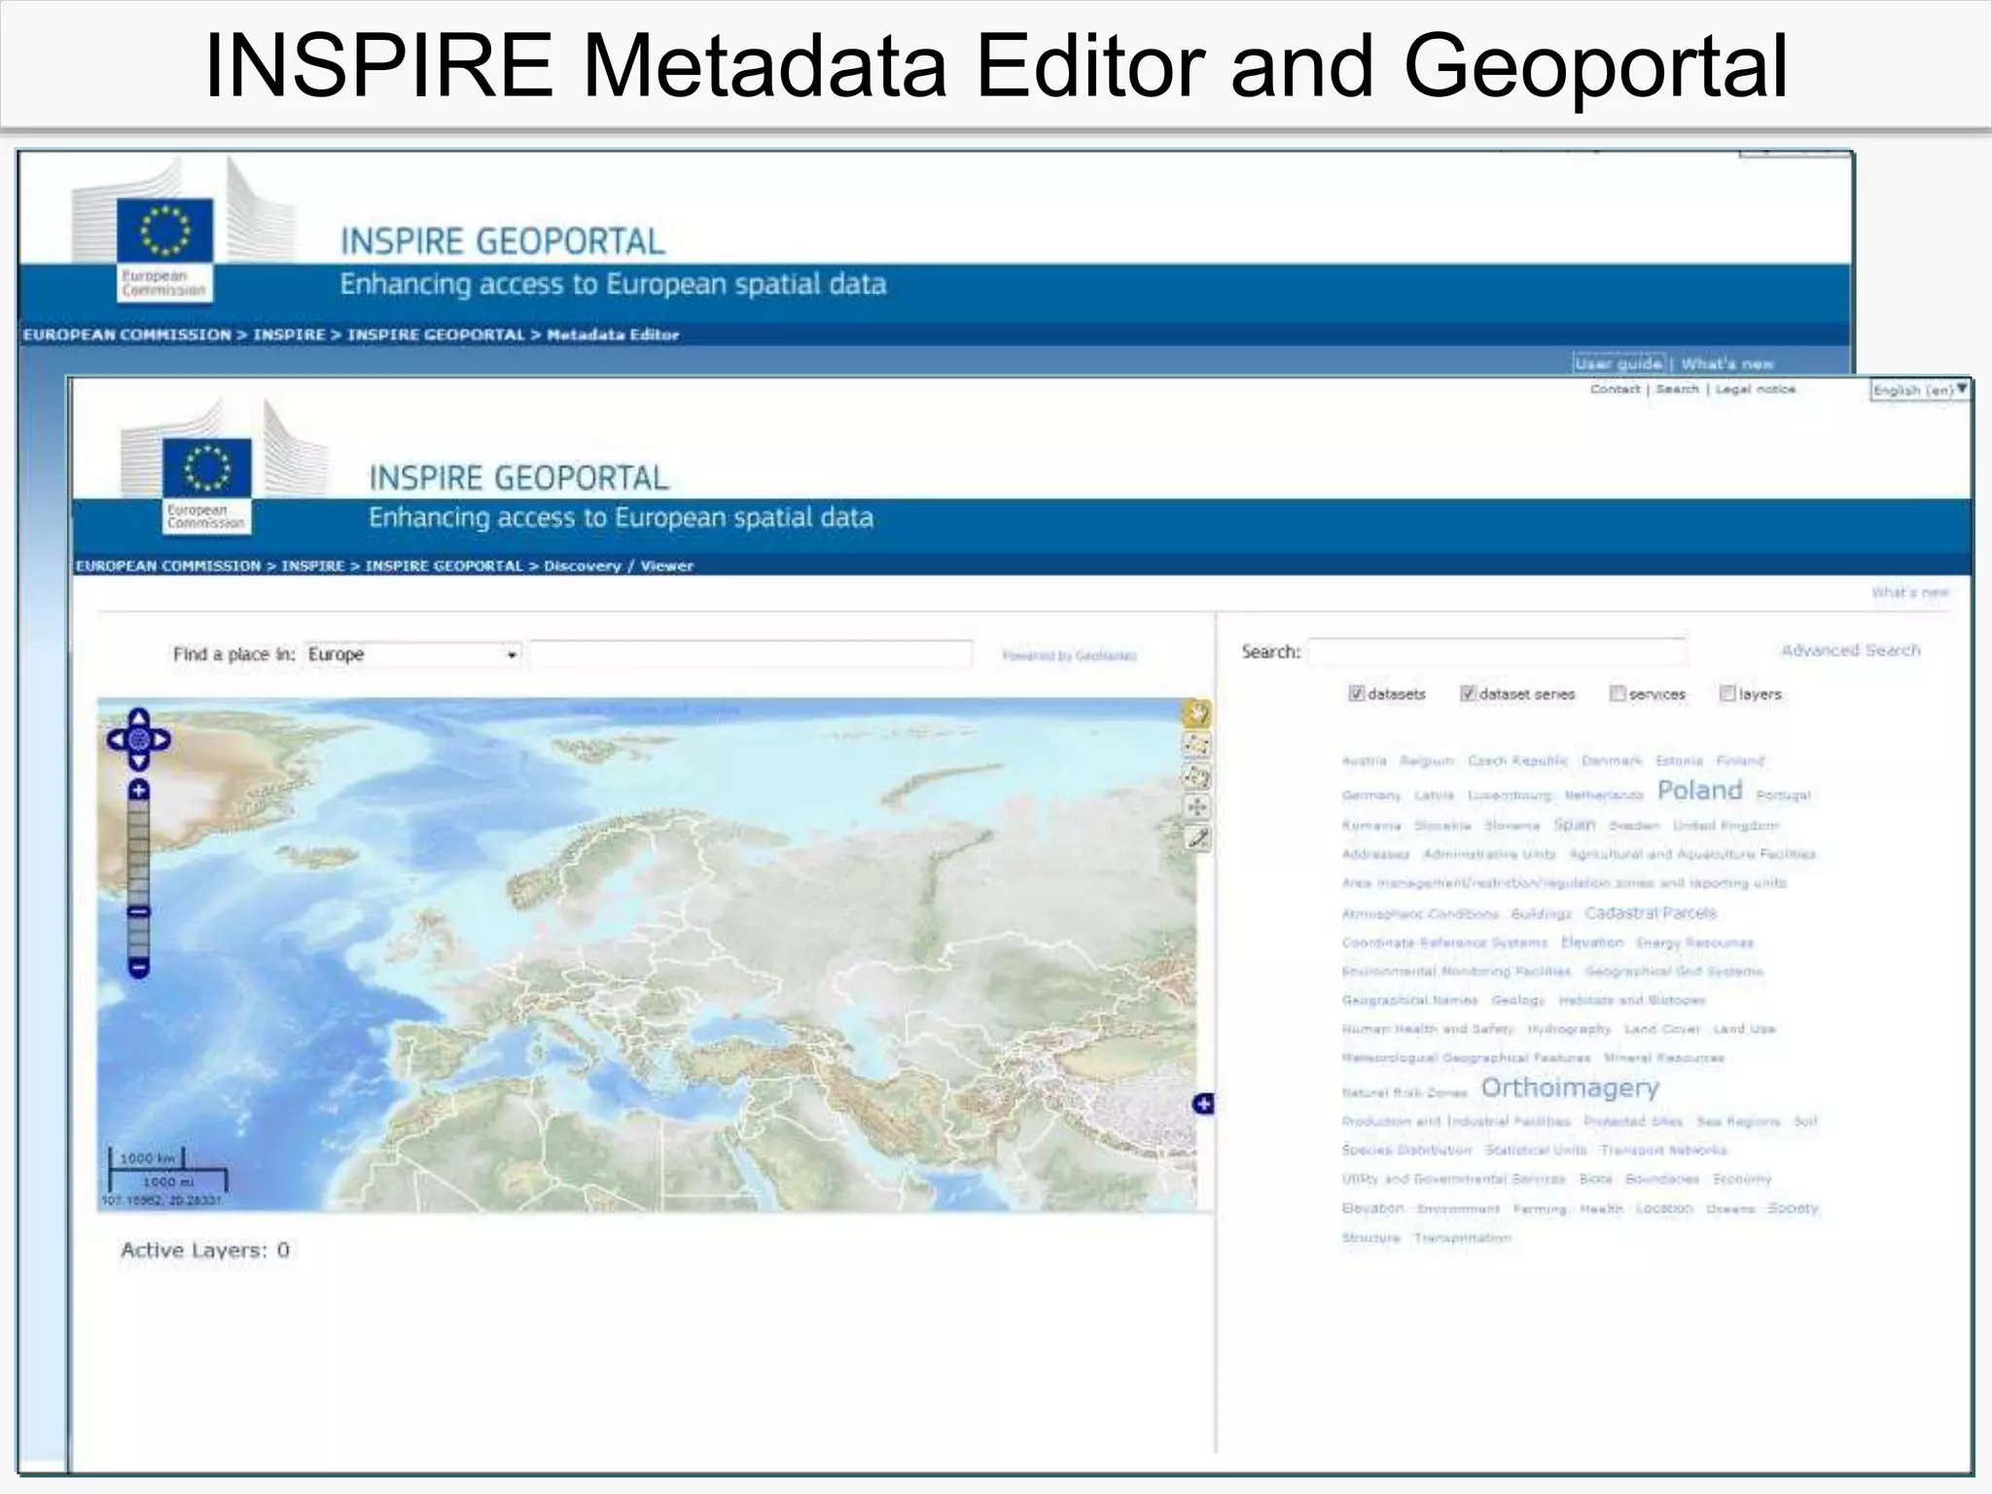Open the What's new link in Viewer window

point(1910,591)
